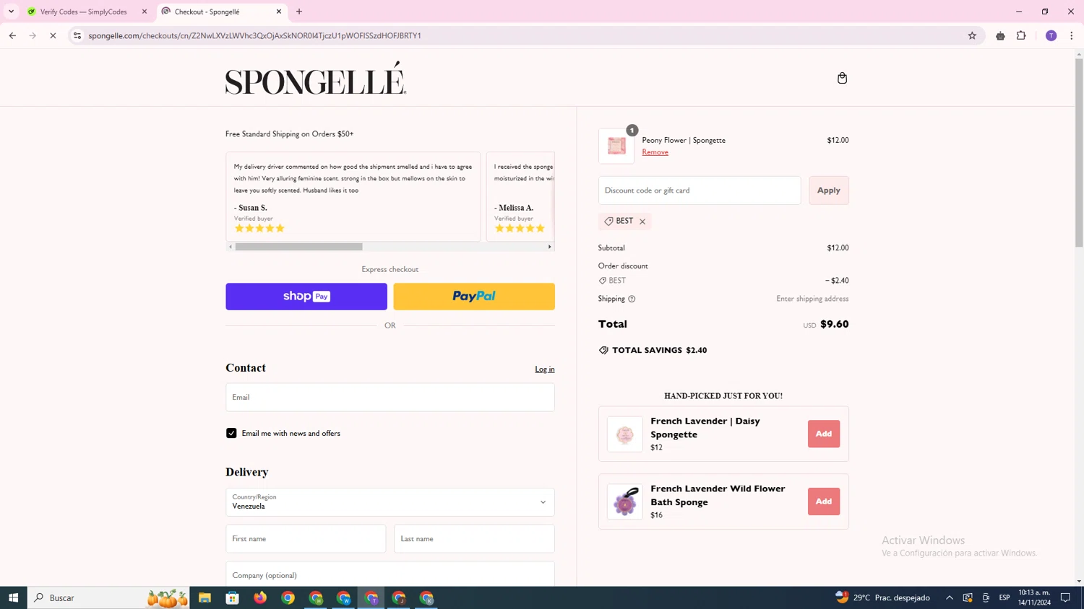Viewport: 1084px width, 609px height.
Task: Click the Discount code or gift card field
Action: (x=700, y=190)
